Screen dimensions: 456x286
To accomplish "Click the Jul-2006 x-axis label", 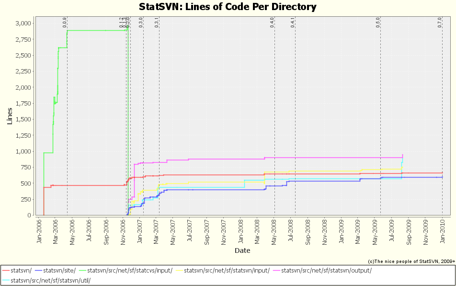I will click(89, 231).
